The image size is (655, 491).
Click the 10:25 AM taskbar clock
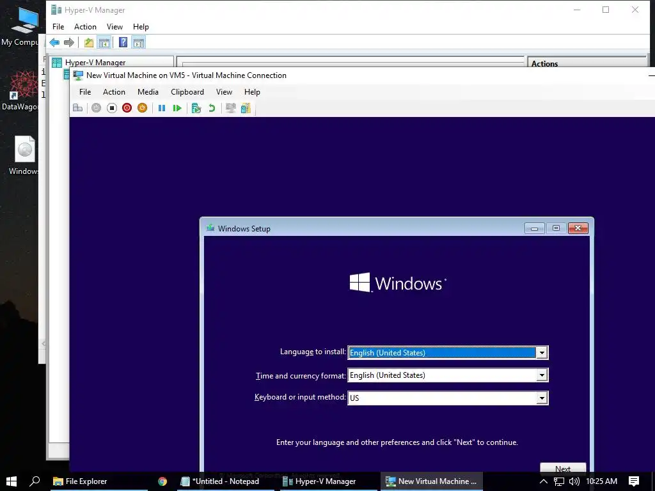click(601, 481)
